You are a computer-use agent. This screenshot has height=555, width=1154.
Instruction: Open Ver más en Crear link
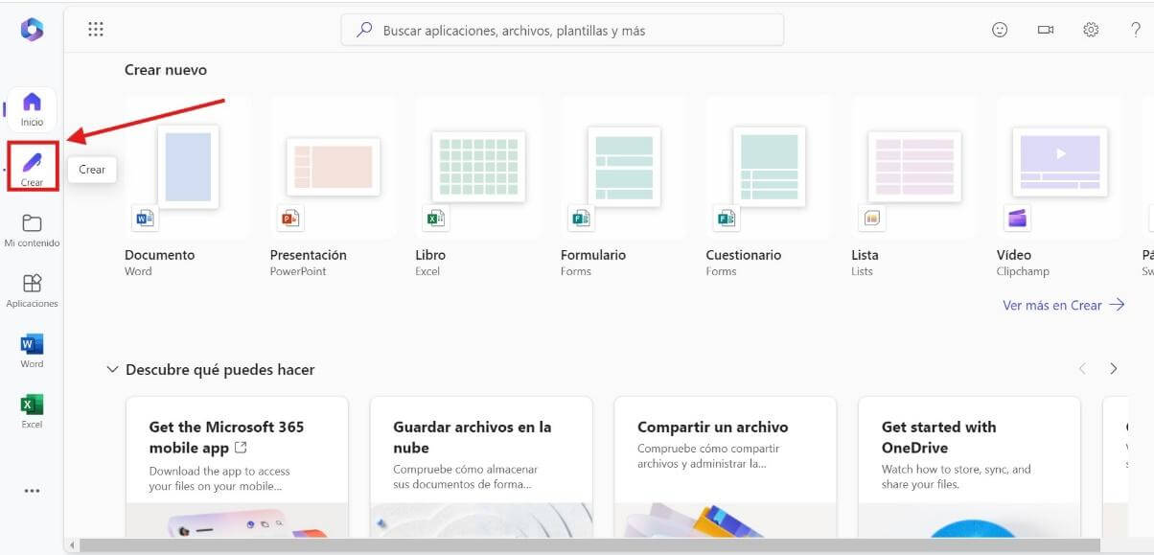coord(1063,305)
